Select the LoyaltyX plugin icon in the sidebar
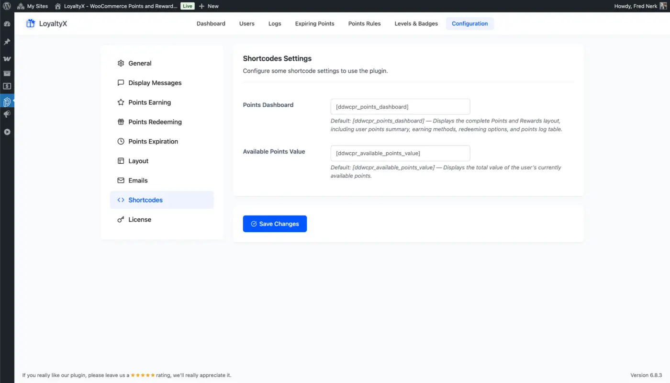The height and width of the screenshot is (383, 670). tap(7, 101)
